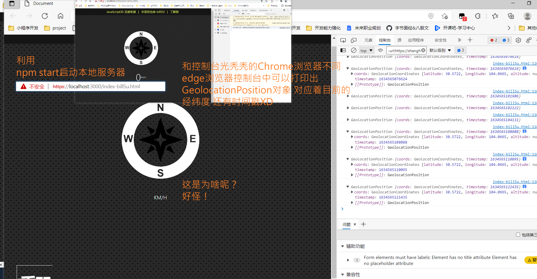Click the blue message count badge 3
The height and width of the screenshot is (279, 537).
506,40
